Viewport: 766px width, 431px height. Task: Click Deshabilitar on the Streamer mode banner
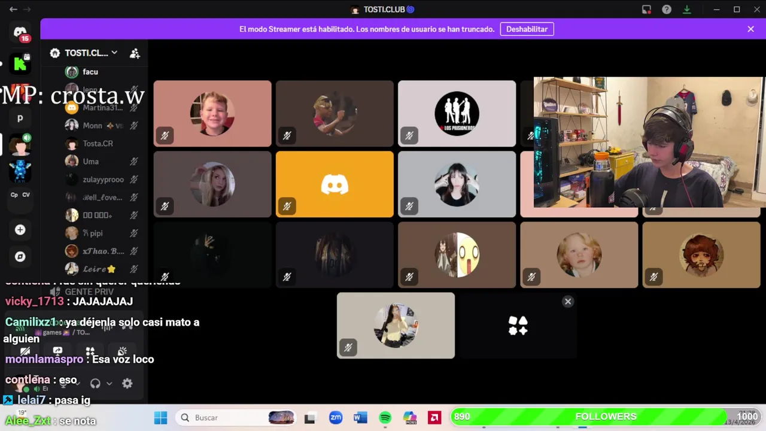[x=527, y=29]
